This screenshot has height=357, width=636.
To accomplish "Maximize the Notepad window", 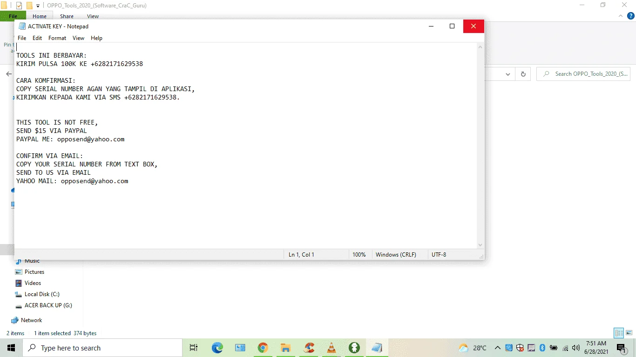I will 452,26.
